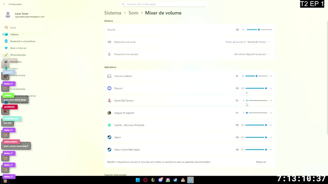Unmute Game Dev Tycoon
328x184 pixels.
point(237,100)
